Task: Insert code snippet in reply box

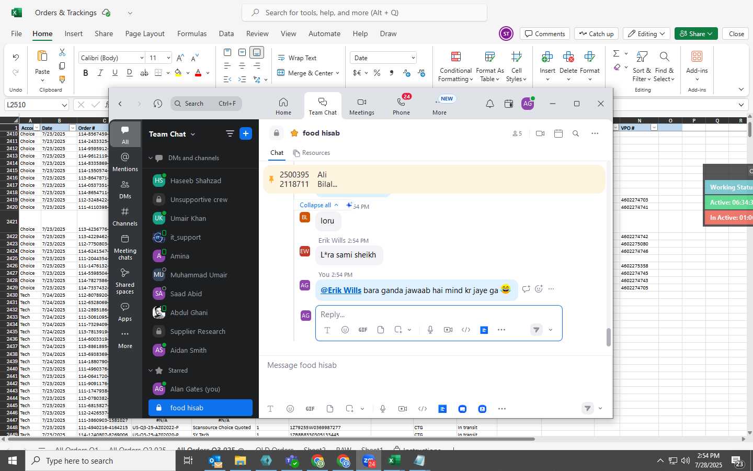Action: [465, 330]
